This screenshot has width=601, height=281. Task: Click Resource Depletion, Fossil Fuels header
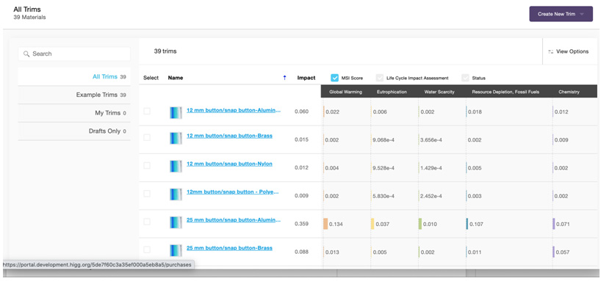point(505,92)
